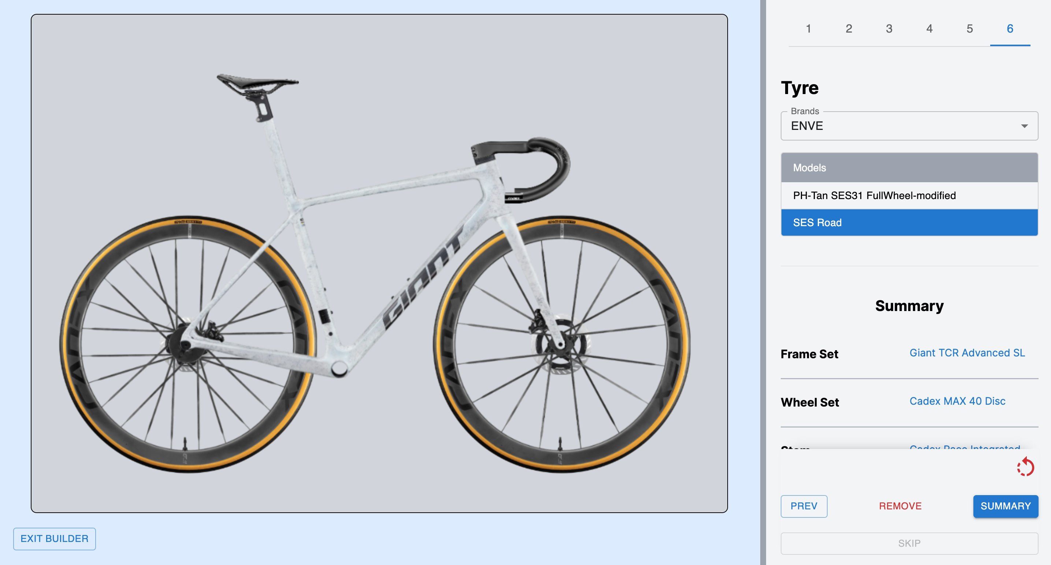This screenshot has height=565, width=1051.
Task: Jump to step 5 tab
Action: click(x=969, y=29)
